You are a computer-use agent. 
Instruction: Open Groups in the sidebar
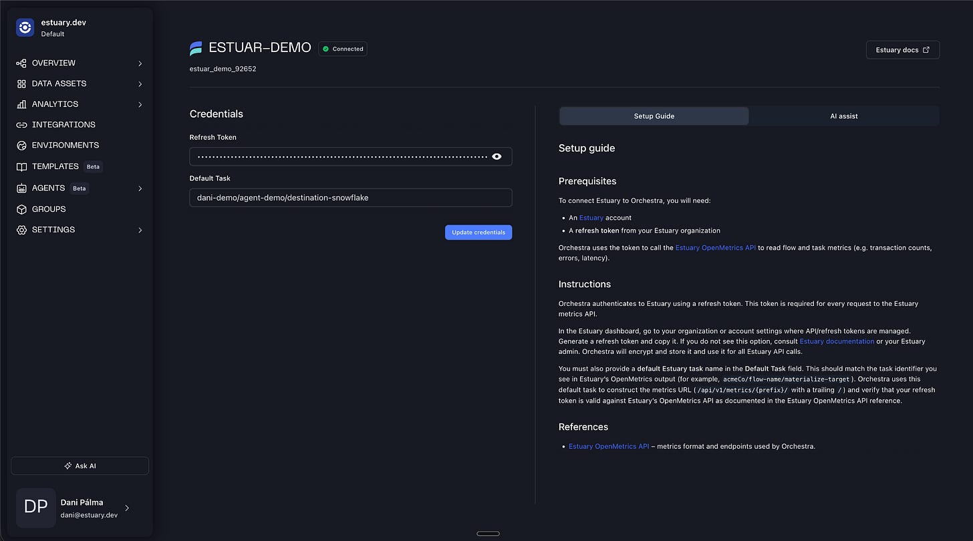pyautogui.click(x=49, y=209)
